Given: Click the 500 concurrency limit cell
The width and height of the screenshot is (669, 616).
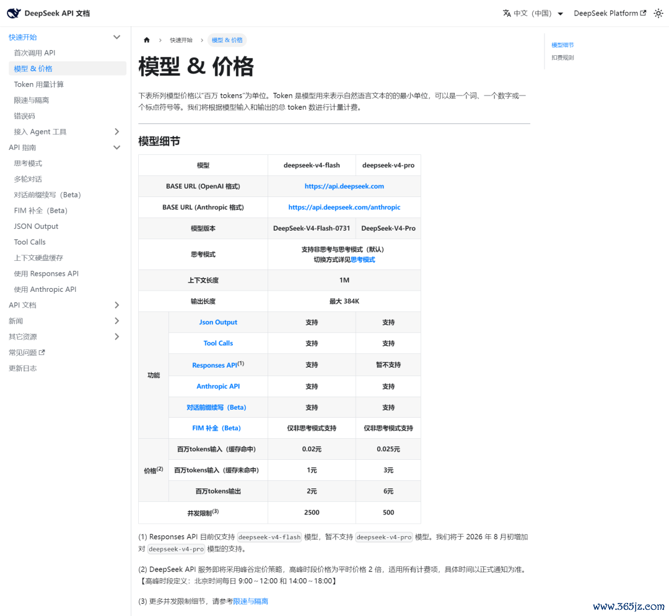Looking at the screenshot, I should (388, 513).
